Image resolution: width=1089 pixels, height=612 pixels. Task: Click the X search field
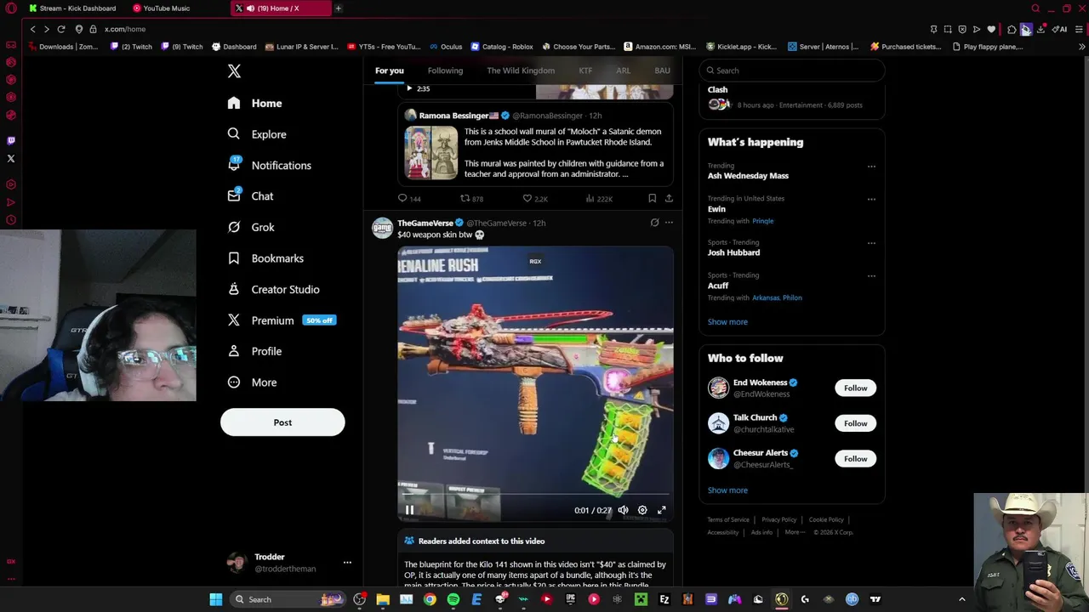(792, 71)
